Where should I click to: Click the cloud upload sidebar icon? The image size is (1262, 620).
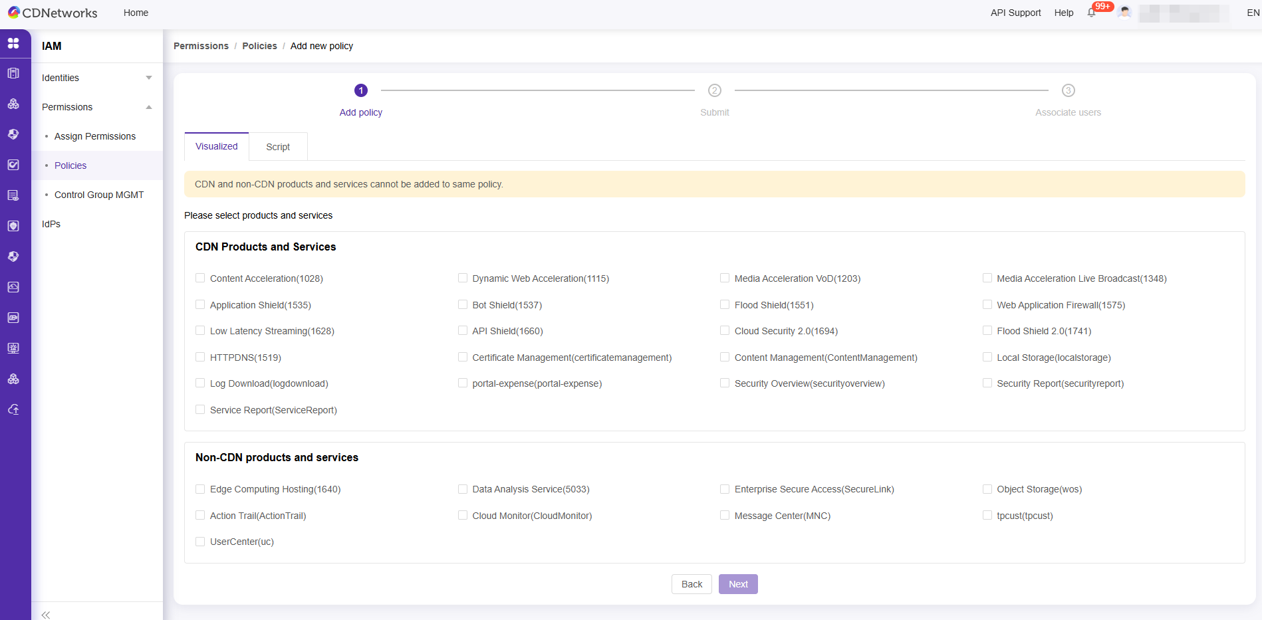[13, 409]
